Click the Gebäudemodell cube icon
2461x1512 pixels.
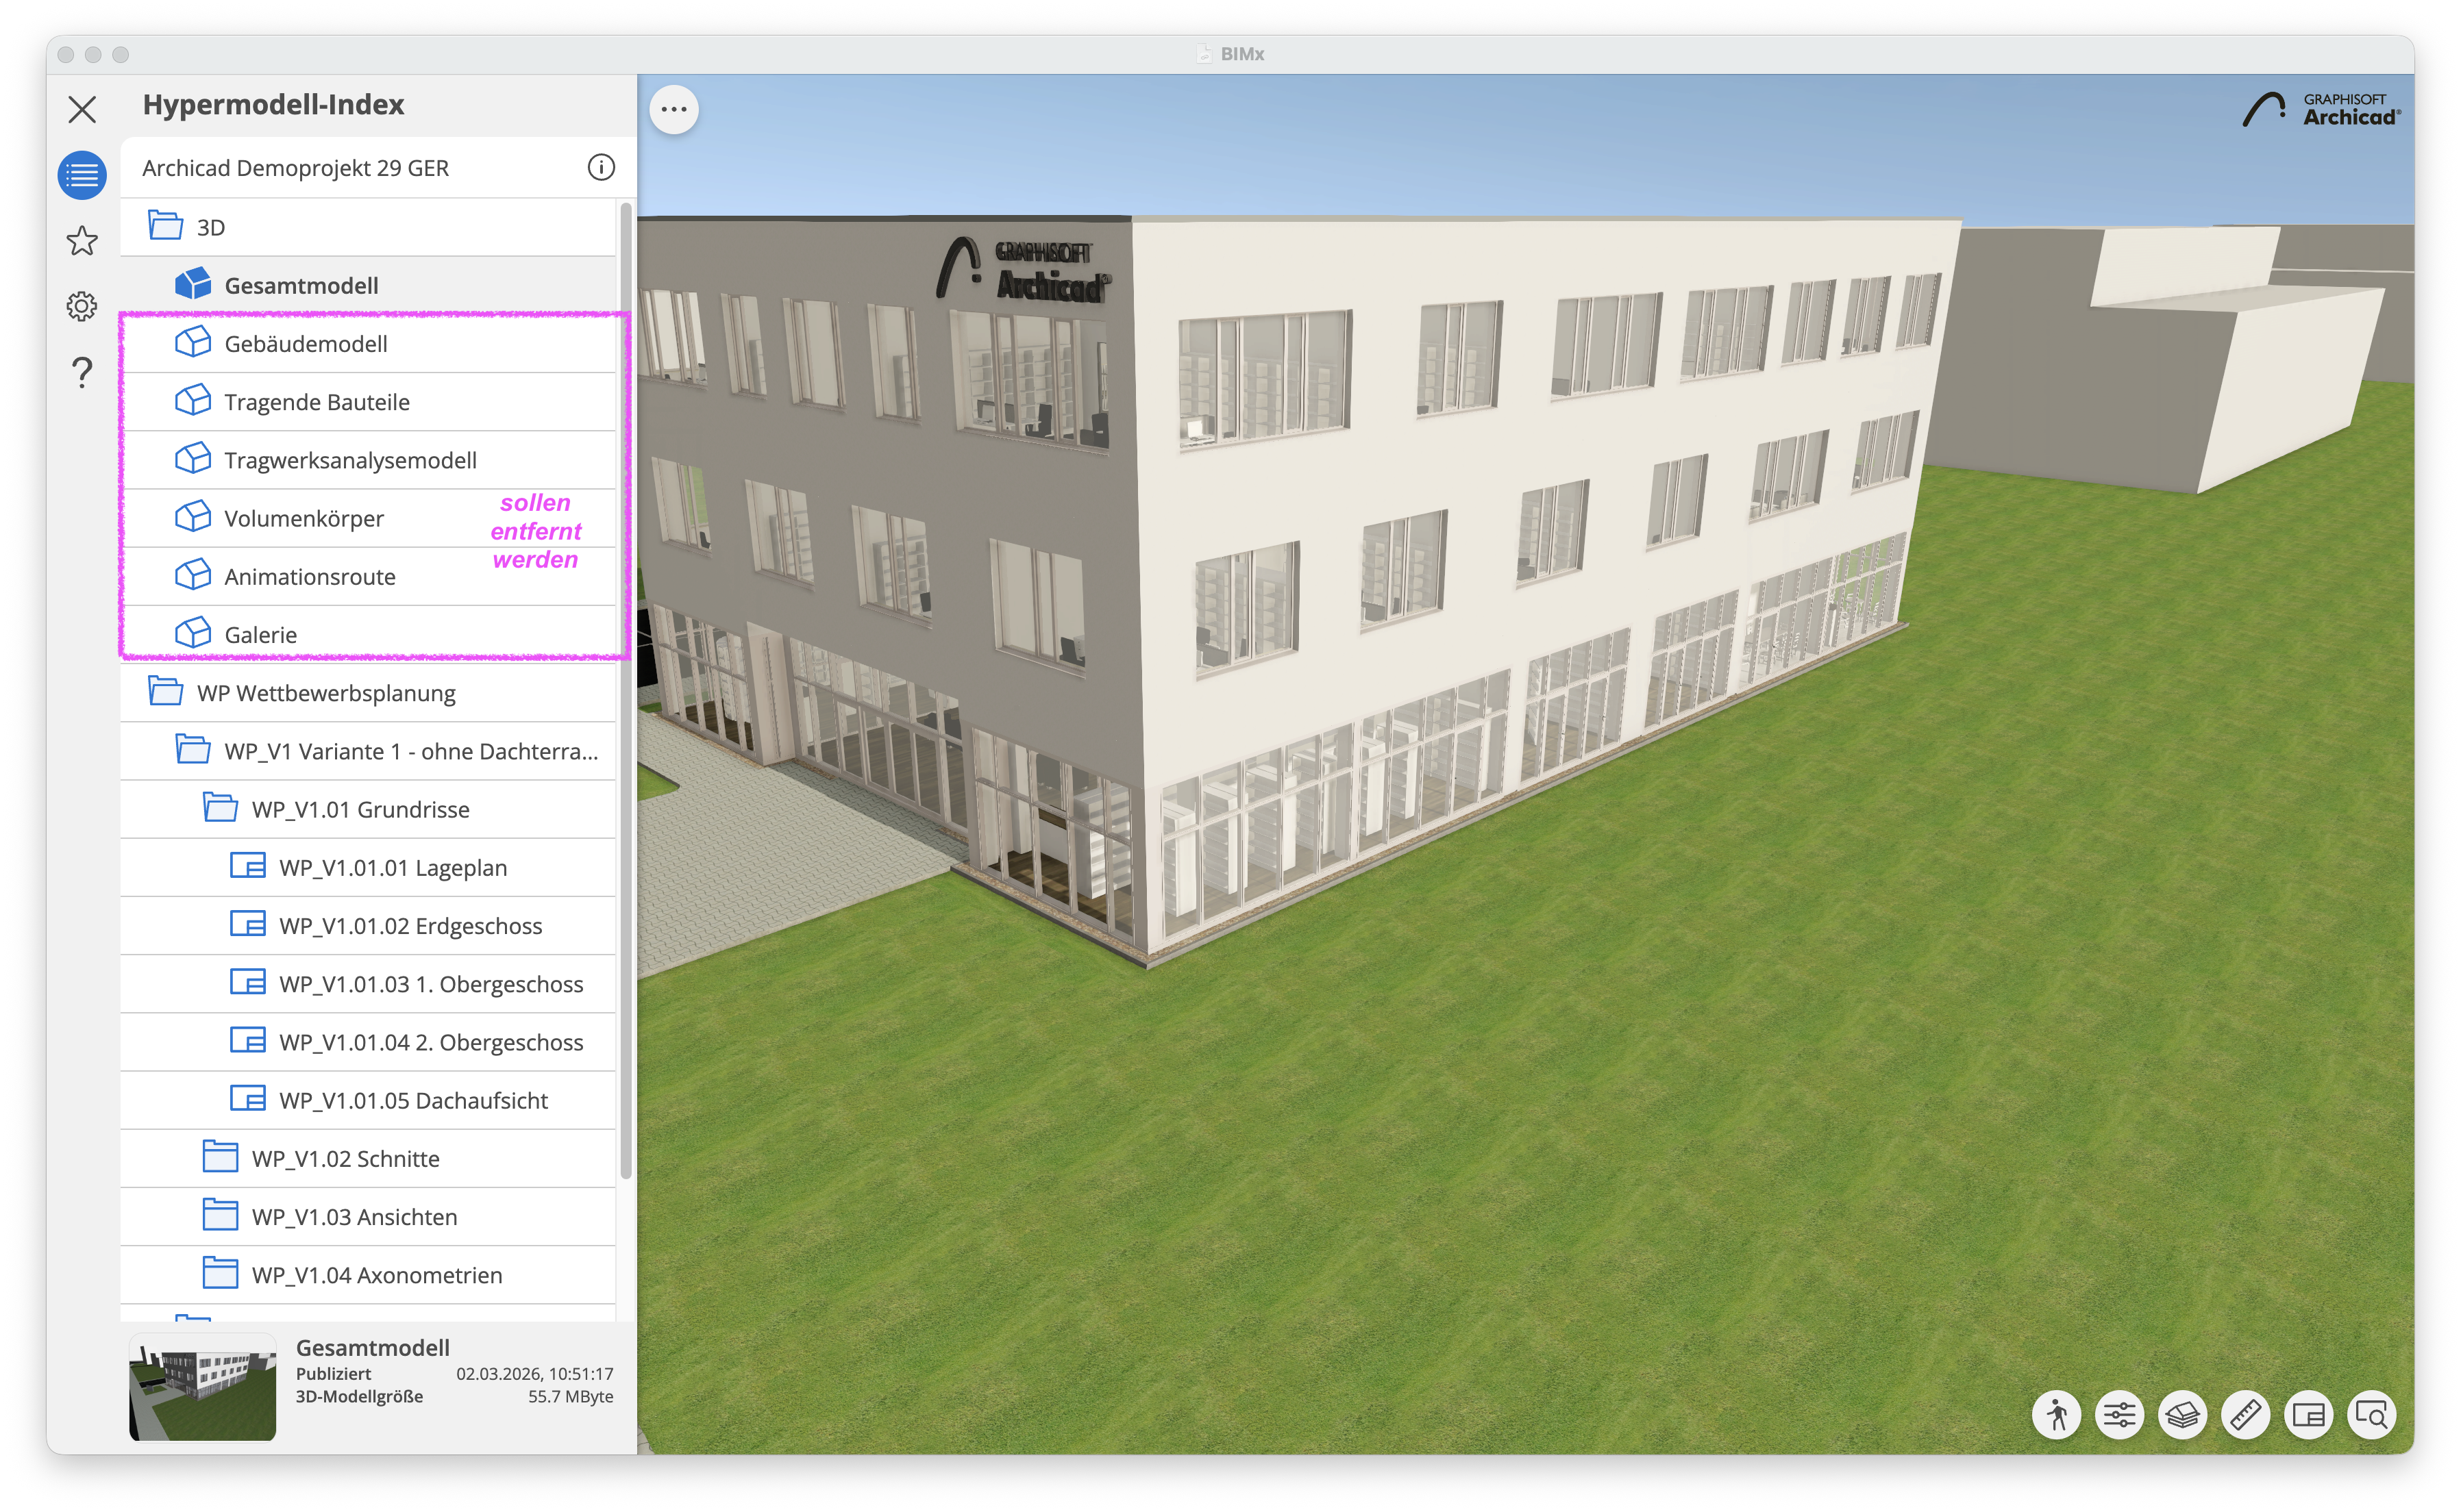(x=193, y=342)
